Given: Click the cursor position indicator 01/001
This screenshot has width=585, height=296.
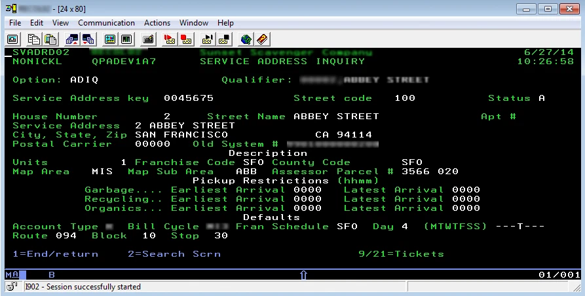Looking at the screenshot, I should (559, 275).
